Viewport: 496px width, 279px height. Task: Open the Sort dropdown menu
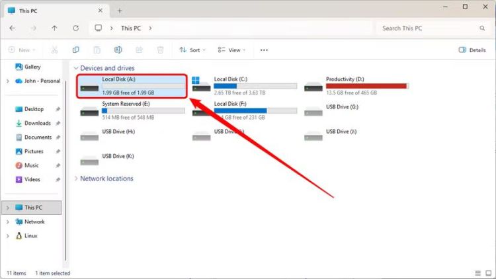(x=192, y=50)
